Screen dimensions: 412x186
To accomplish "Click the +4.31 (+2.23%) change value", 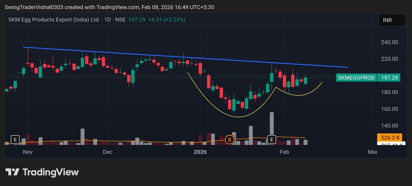I will (x=167, y=20).
